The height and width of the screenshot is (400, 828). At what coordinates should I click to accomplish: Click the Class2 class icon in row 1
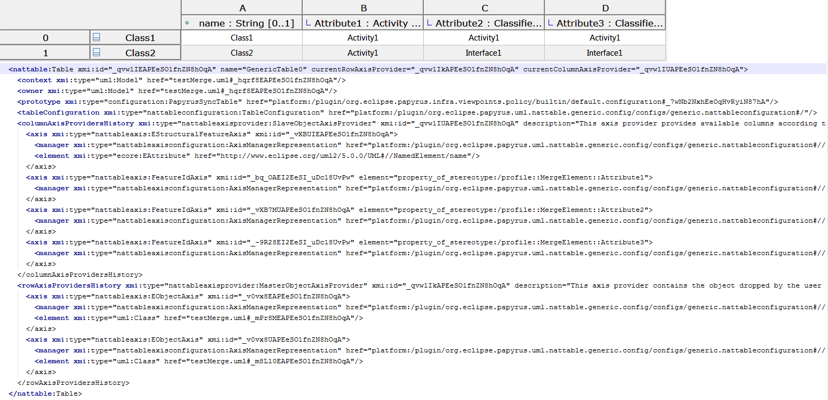pos(97,52)
